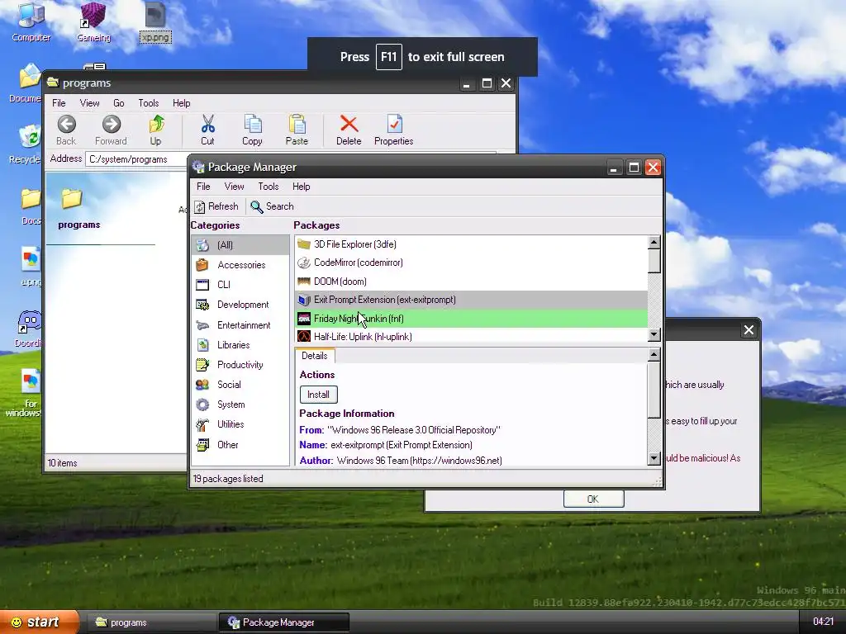846x634 pixels.
Task: Click packages list scroll up arrow
Action: [x=654, y=242]
